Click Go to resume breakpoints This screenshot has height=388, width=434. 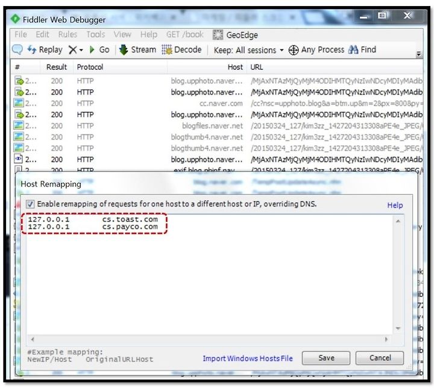tap(99, 50)
